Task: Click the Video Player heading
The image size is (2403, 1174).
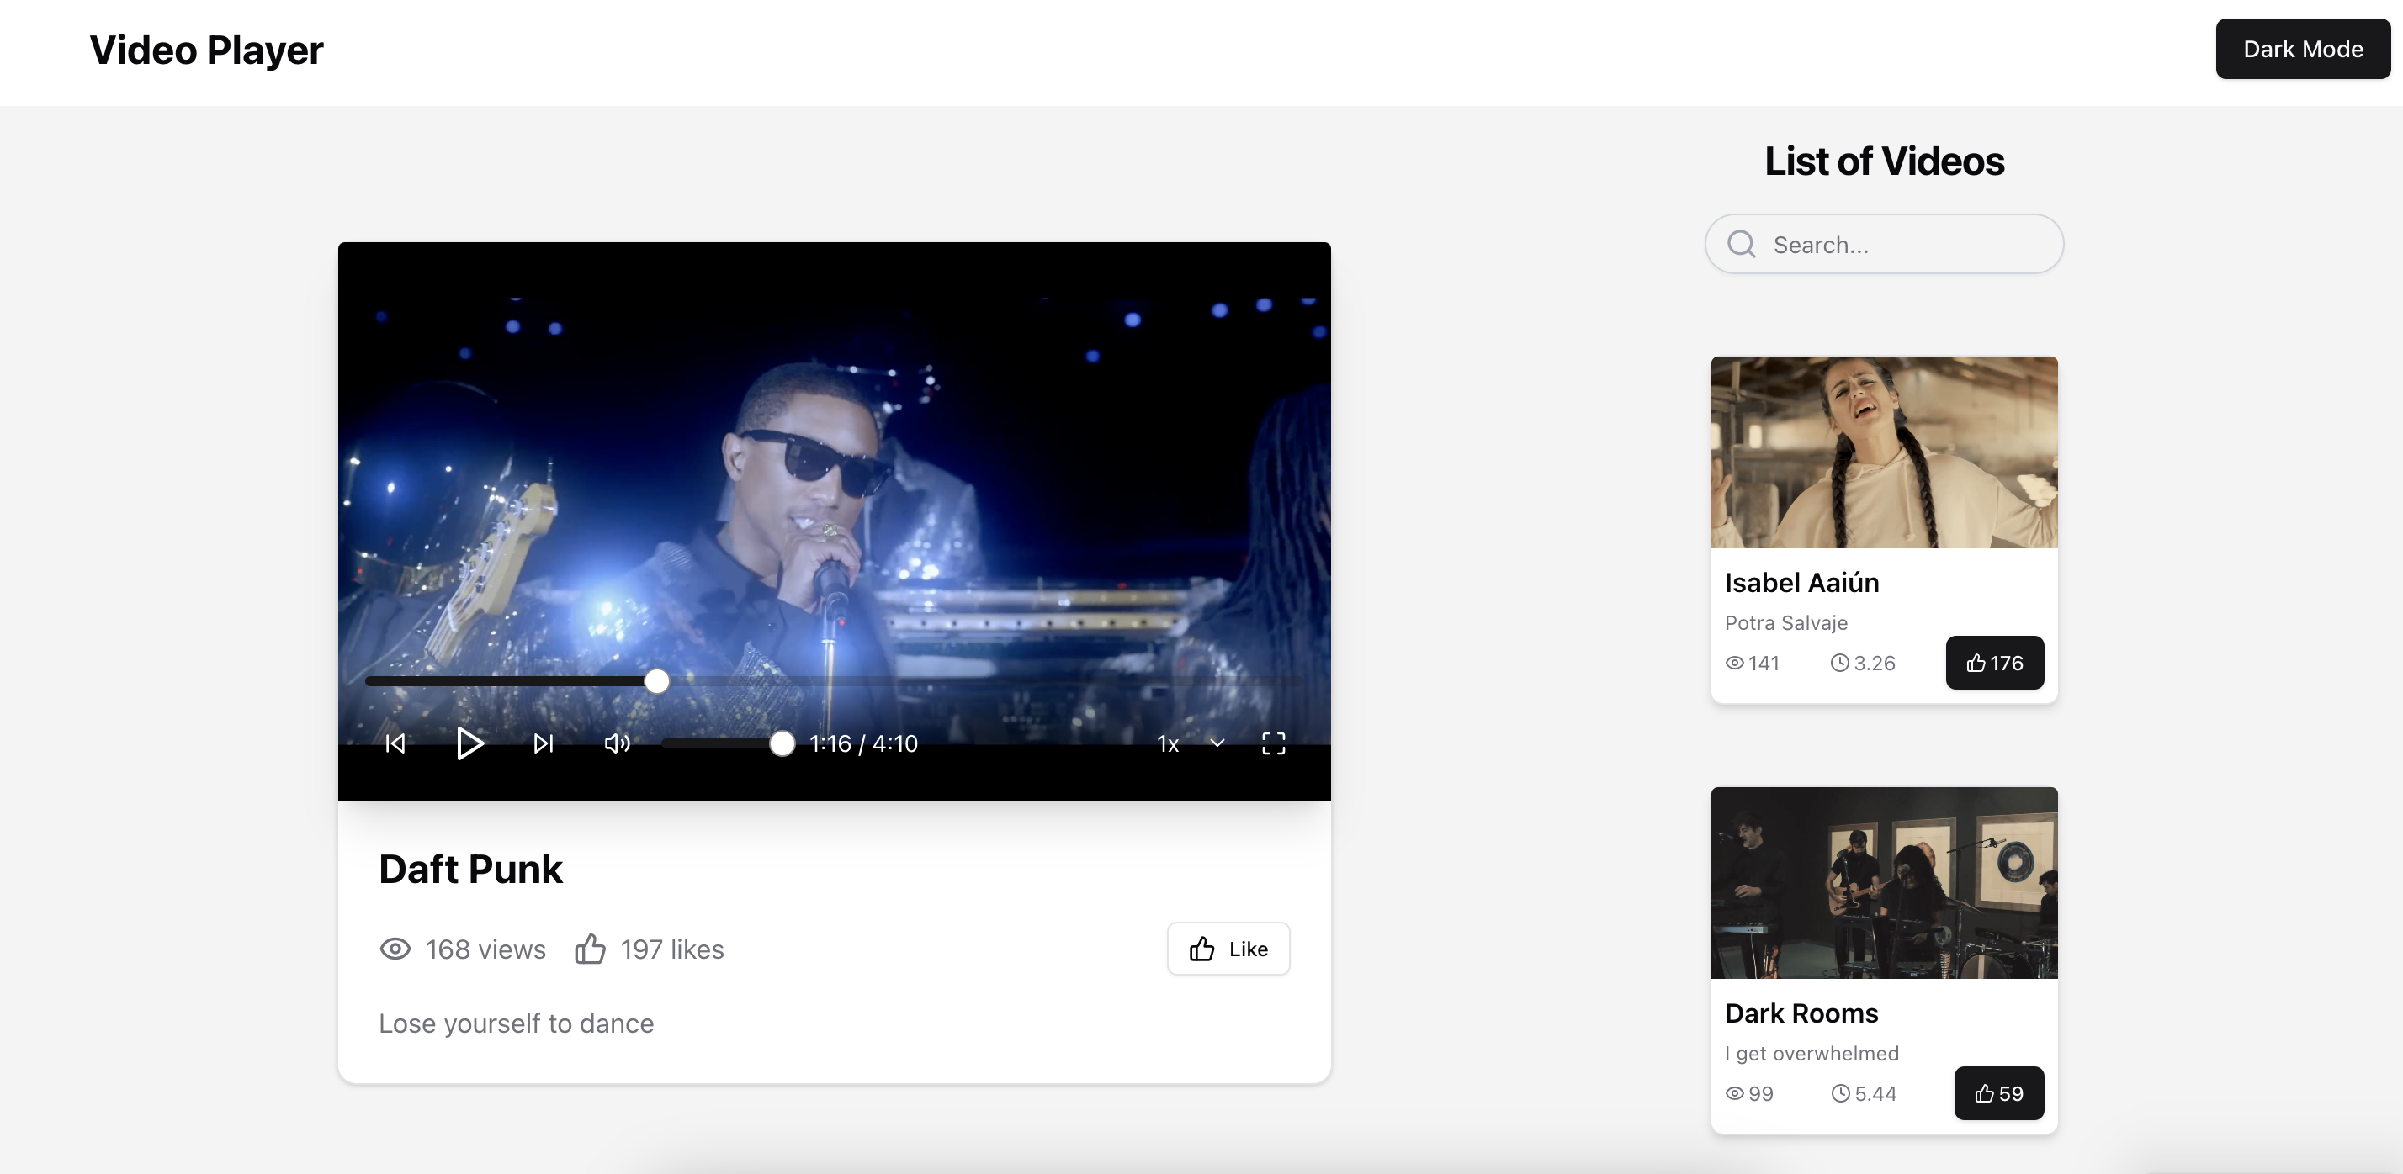Action: coord(206,50)
